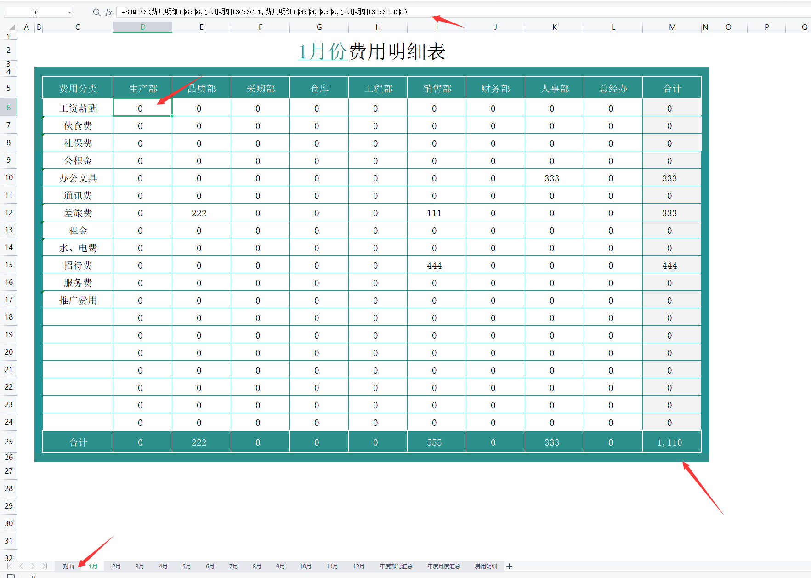Click the 水、电费 row label
Screen dimensions: 811x578
[x=78, y=248]
